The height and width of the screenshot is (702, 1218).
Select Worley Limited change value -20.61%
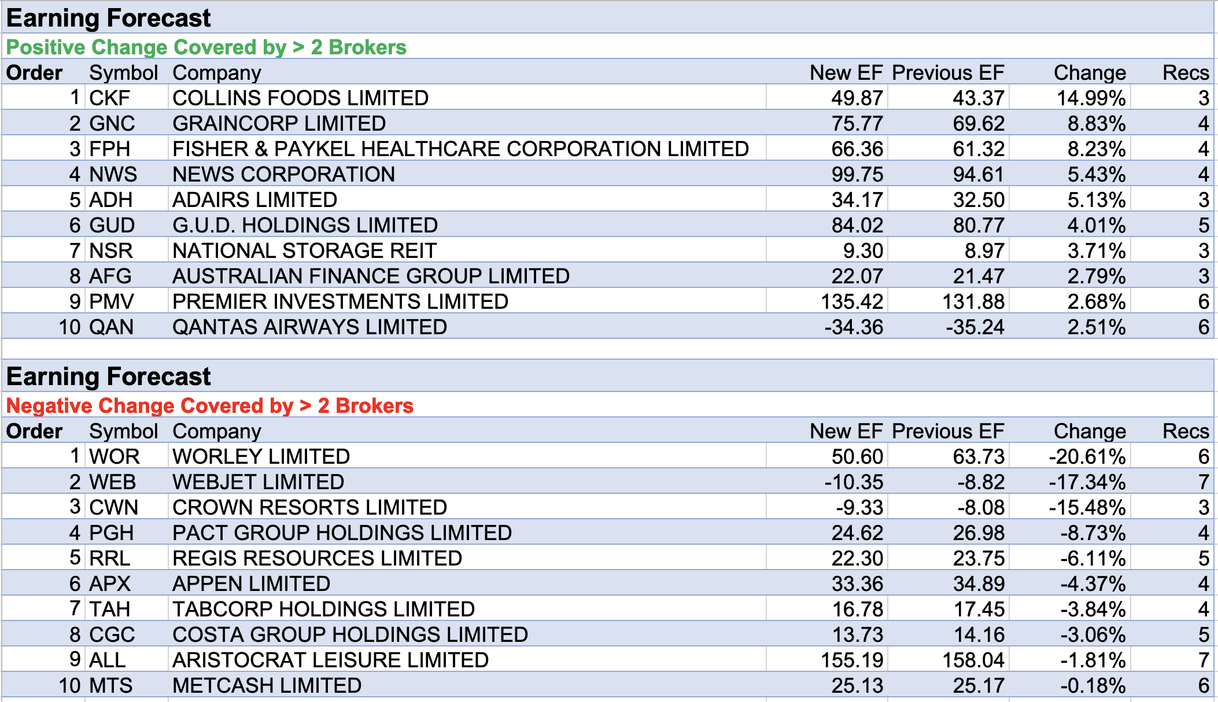[1087, 456]
